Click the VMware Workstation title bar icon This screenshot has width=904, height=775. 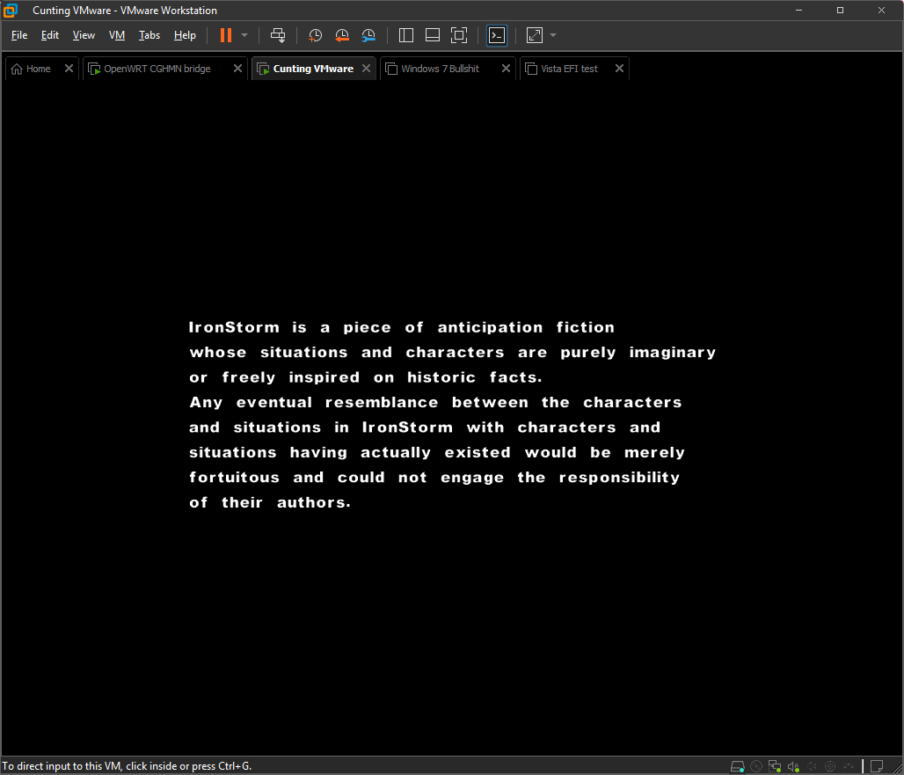11,11
